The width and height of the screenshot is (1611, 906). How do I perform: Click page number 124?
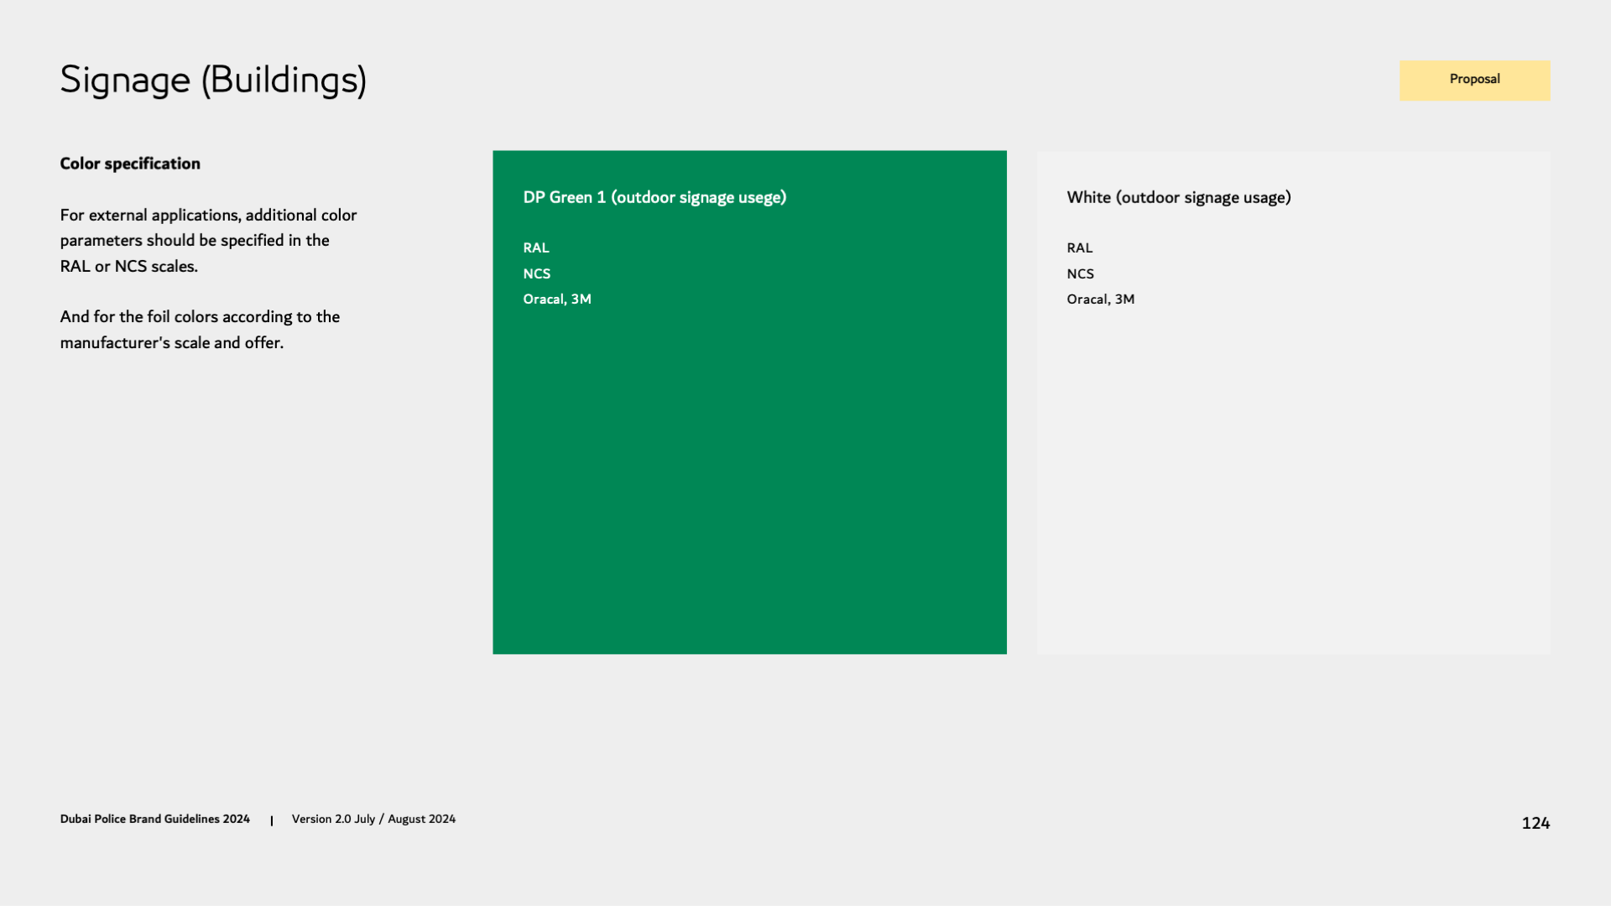[1535, 823]
